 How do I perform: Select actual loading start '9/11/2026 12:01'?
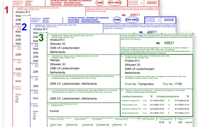(157, 105)
